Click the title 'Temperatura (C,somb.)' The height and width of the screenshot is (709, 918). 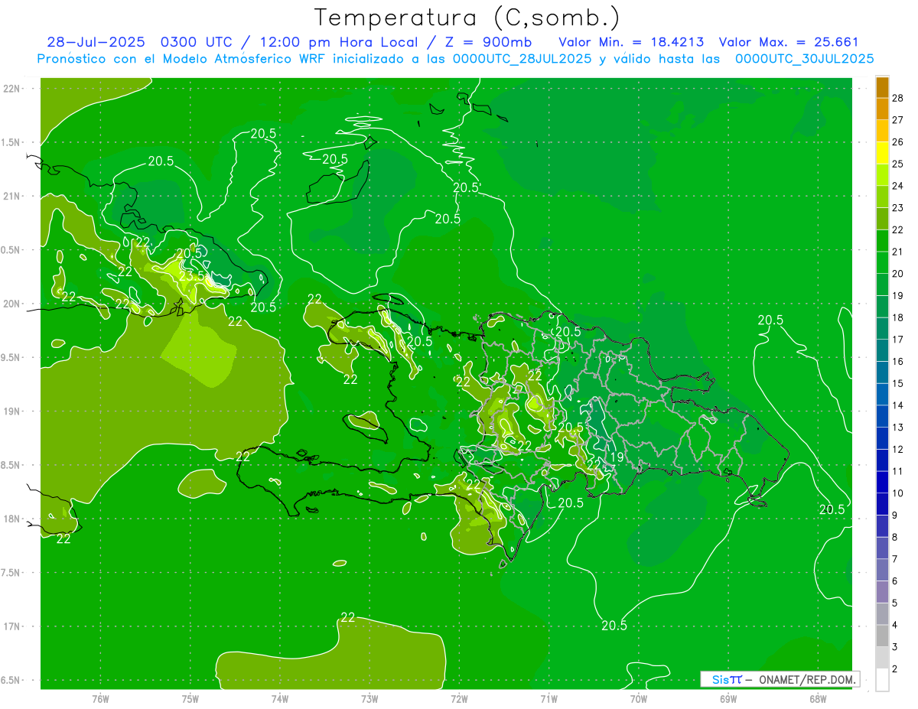pos(467,17)
